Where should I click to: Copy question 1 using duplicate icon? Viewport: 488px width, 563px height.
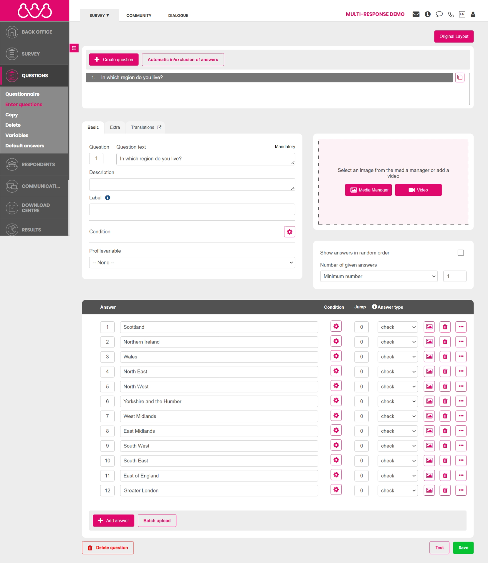point(460,77)
